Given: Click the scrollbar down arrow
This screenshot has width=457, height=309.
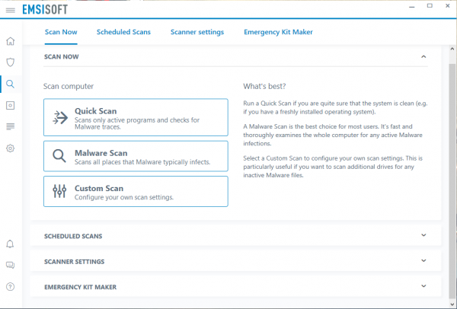Looking at the screenshot, I should point(452,304).
